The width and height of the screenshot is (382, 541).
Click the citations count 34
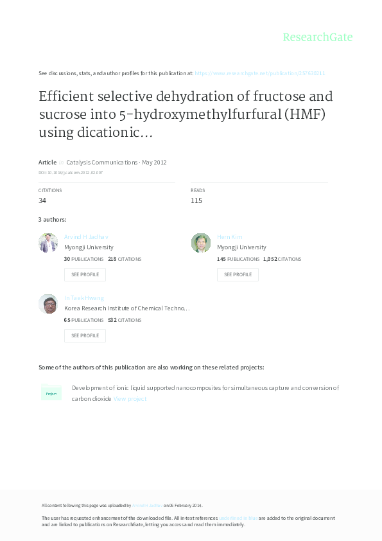pyautogui.click(x=42, y=200)
